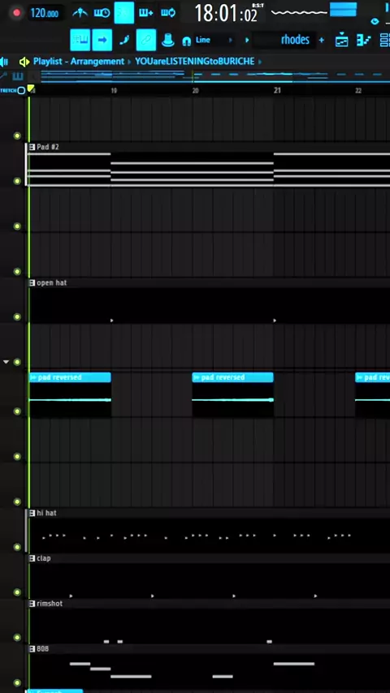Screen dimensions: 390x693
Task: Click the small arrow right of Line
Action: pos(230,41)
